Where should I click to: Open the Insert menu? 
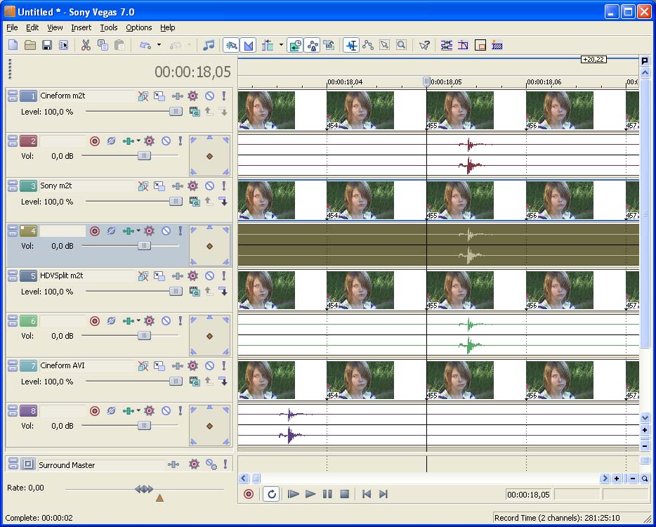81,27
